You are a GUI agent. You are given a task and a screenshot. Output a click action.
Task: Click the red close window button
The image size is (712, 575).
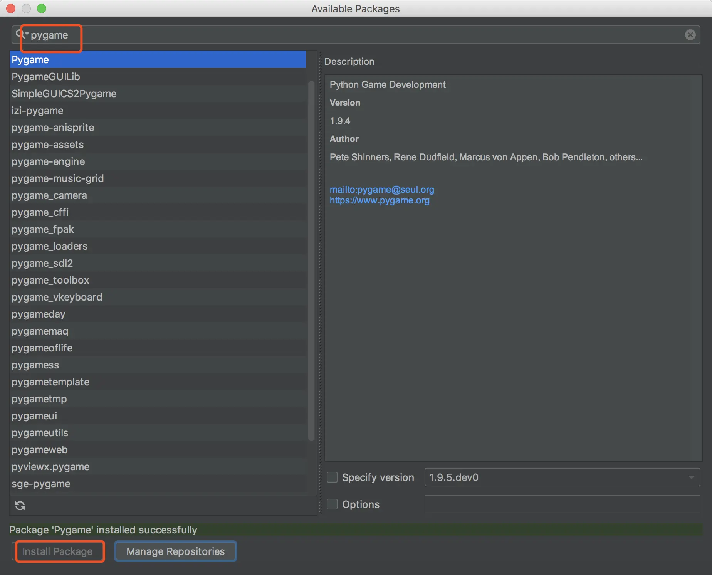click(x=11, y=8)
